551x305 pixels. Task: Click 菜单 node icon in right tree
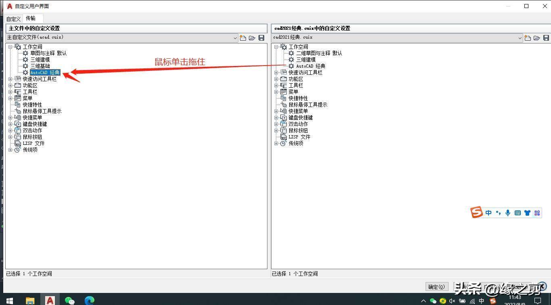coord(284,92)
